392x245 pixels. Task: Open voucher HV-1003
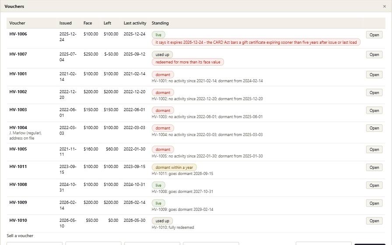click(x=374, y=111)
